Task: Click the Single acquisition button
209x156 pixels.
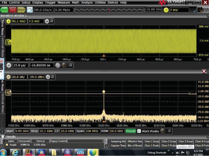Action: pyautogui.click(x=21, y=10)
